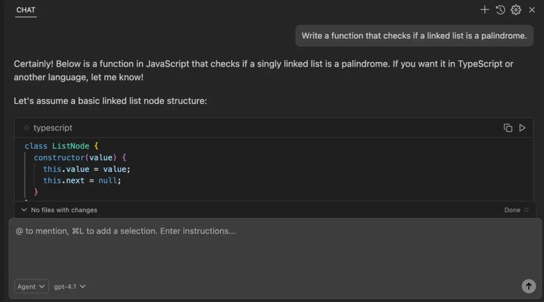The height and width of the screenshot is (302, 544).
Task: Click the typescript language label
Action: point(53,128)
